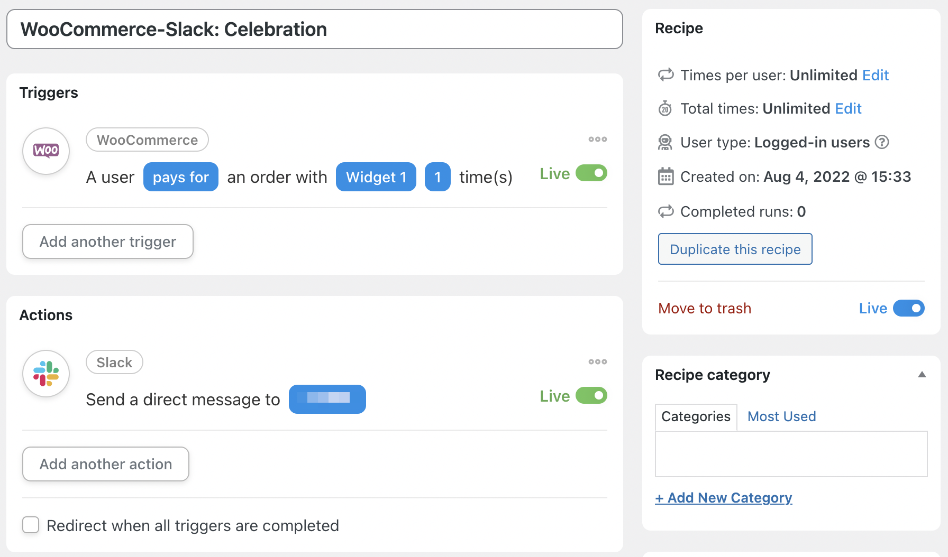Image resolution: width=948 pixels, height=557 pixels.
Task: Click the WooCommerce integration label
Action: point(147,140)
